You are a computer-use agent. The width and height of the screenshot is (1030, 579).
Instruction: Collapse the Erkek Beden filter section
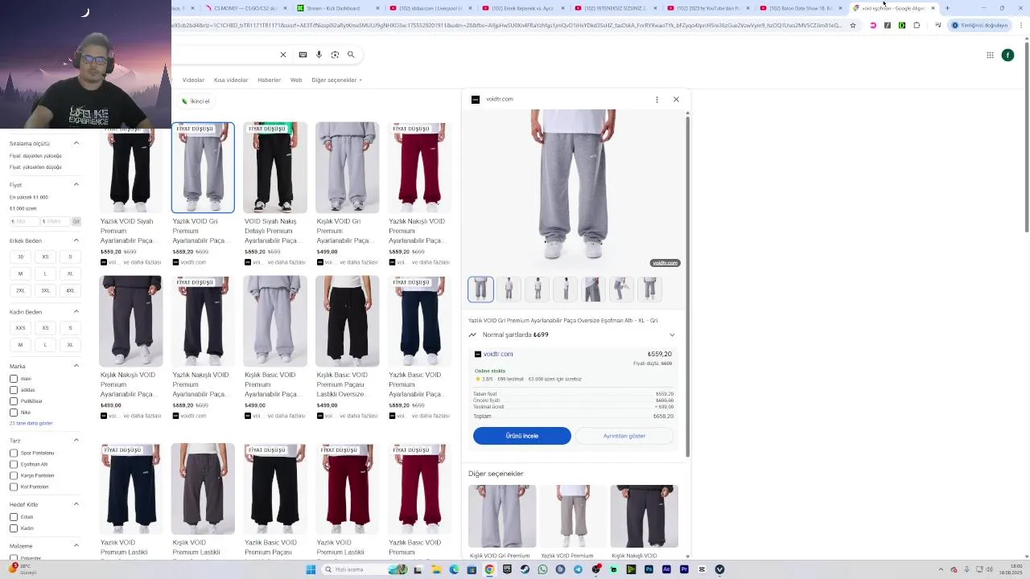click(76, 240)
